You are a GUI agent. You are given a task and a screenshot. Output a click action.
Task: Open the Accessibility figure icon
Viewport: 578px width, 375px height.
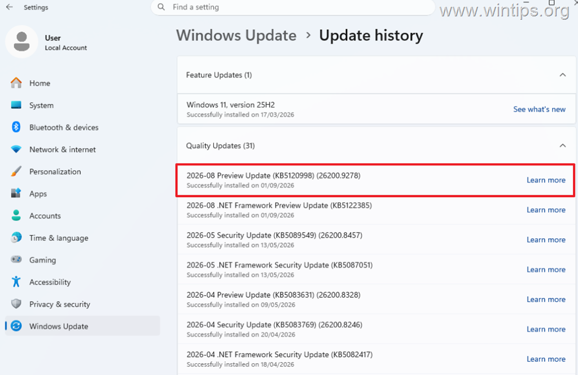(x=16, y=282)
